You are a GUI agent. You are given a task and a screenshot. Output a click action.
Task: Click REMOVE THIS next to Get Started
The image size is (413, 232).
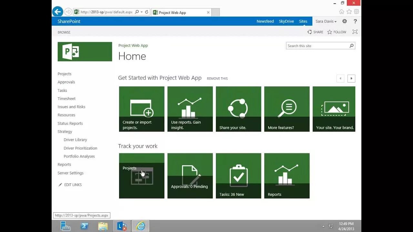[x=217, y=79]
